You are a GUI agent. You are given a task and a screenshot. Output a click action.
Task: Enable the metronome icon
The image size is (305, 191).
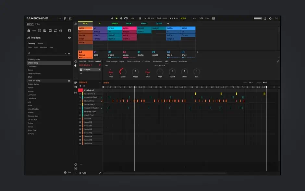(140, 18)
